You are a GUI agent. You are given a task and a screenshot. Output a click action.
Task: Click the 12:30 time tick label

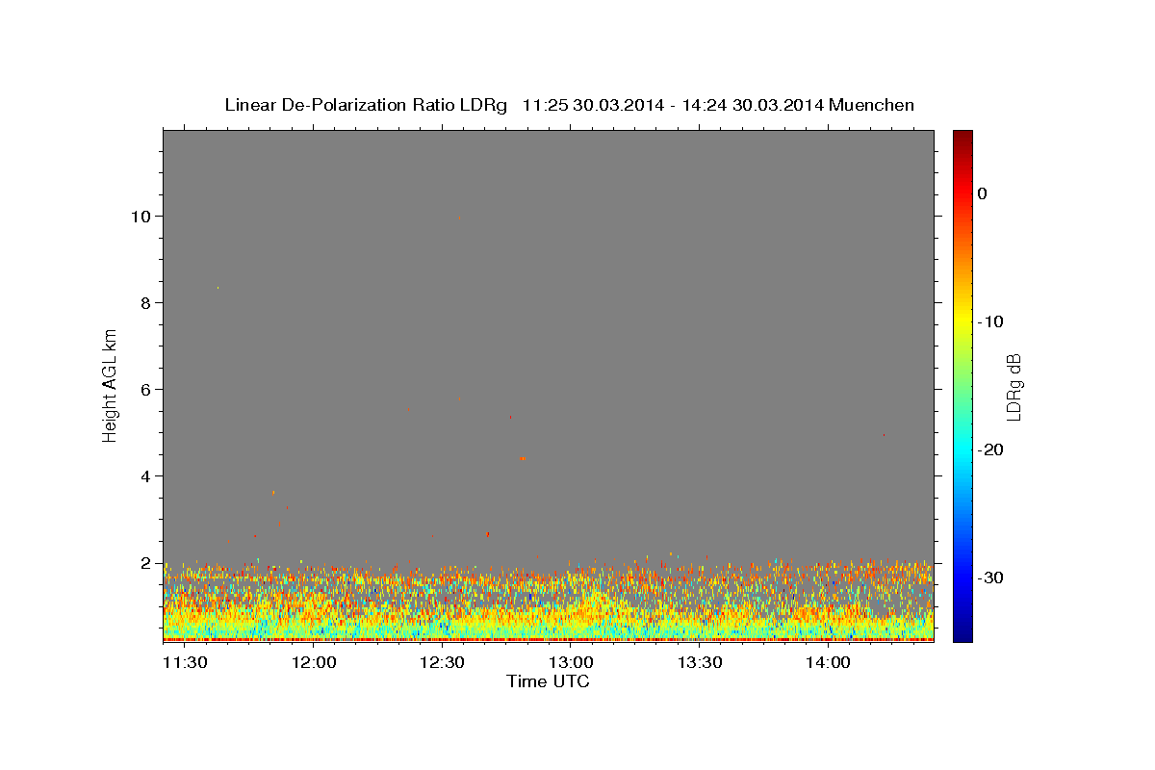pos(442,663)
